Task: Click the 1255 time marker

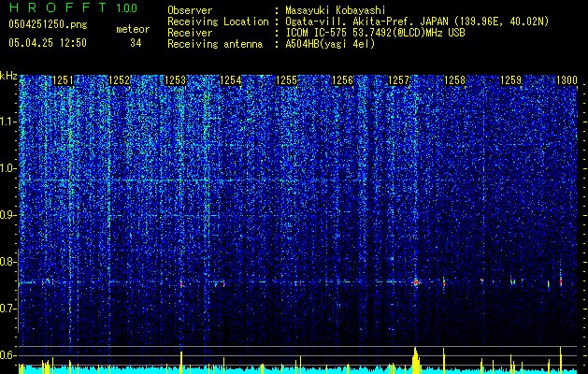Action: [x=286, y=80]
